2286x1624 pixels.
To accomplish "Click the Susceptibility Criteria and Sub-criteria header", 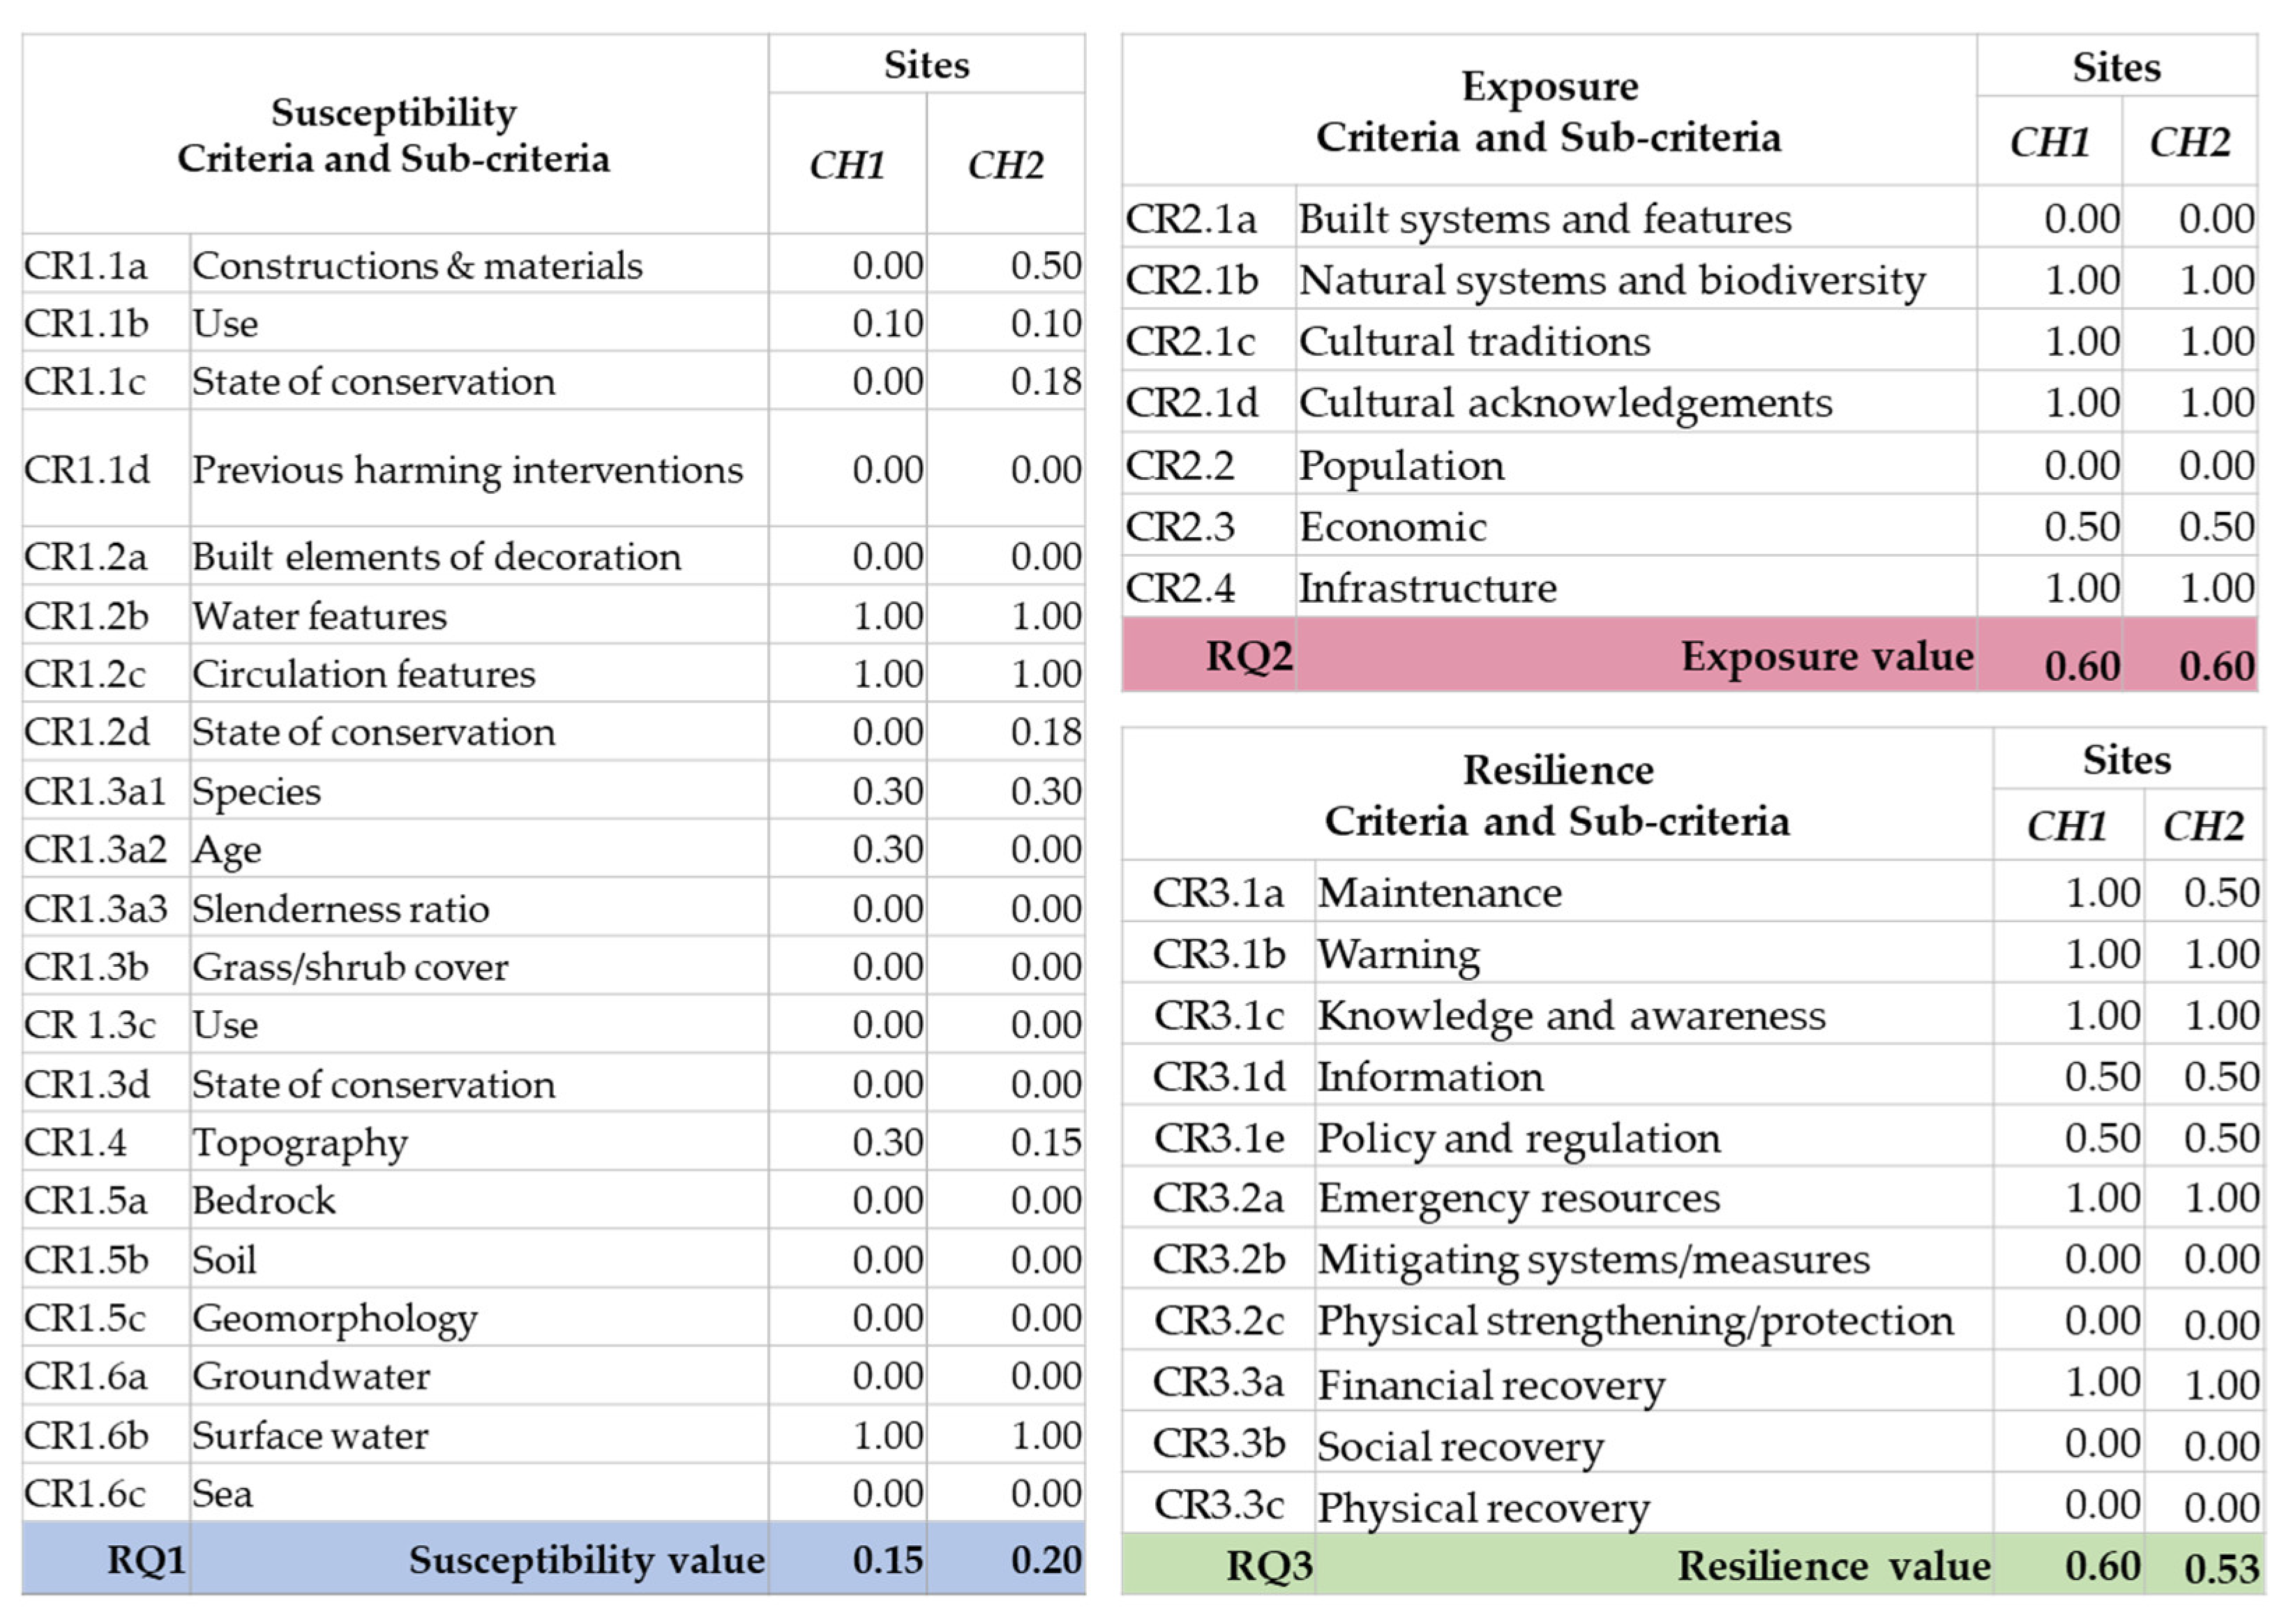I will [x=393, y=135].
